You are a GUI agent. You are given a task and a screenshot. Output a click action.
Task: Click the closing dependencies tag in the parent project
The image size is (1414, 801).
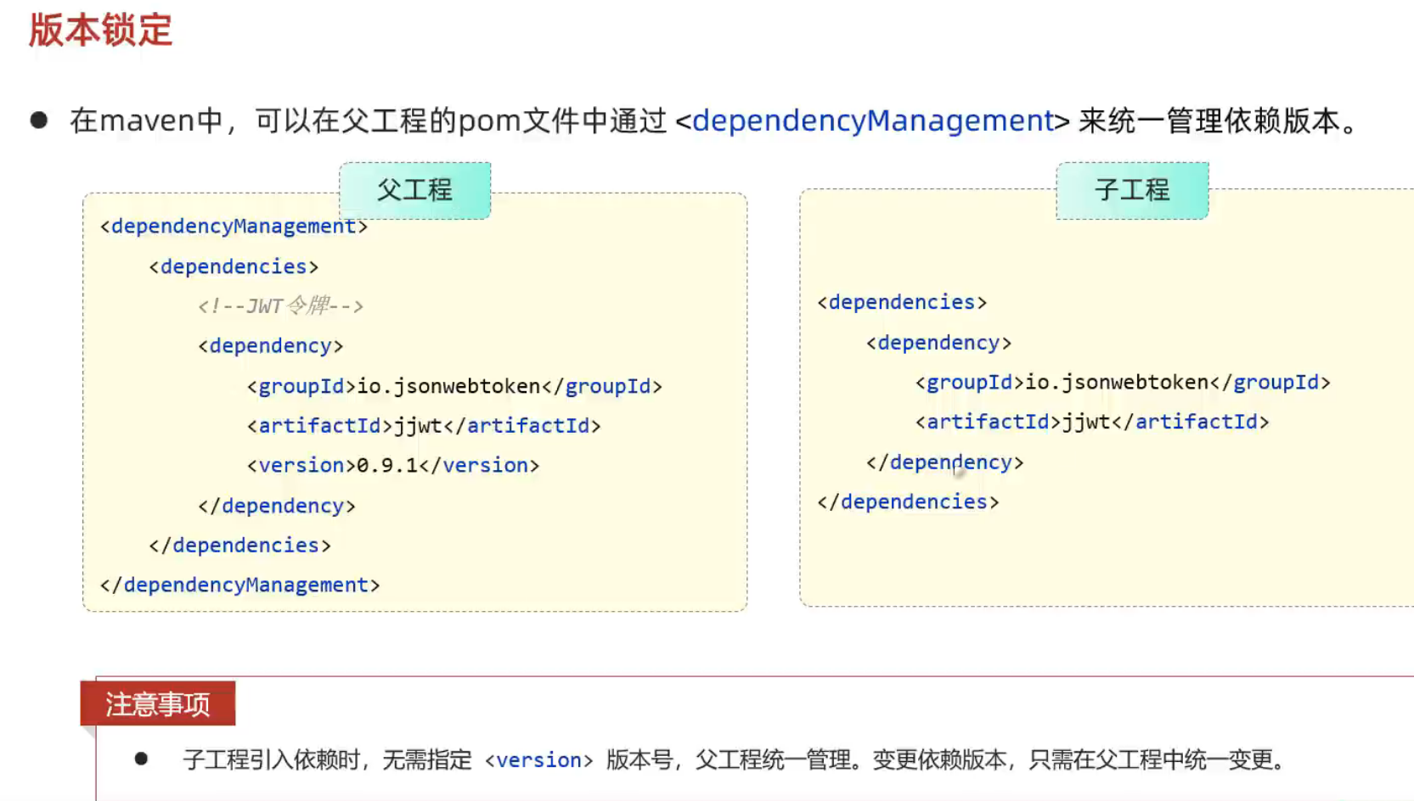coord(239,546)
